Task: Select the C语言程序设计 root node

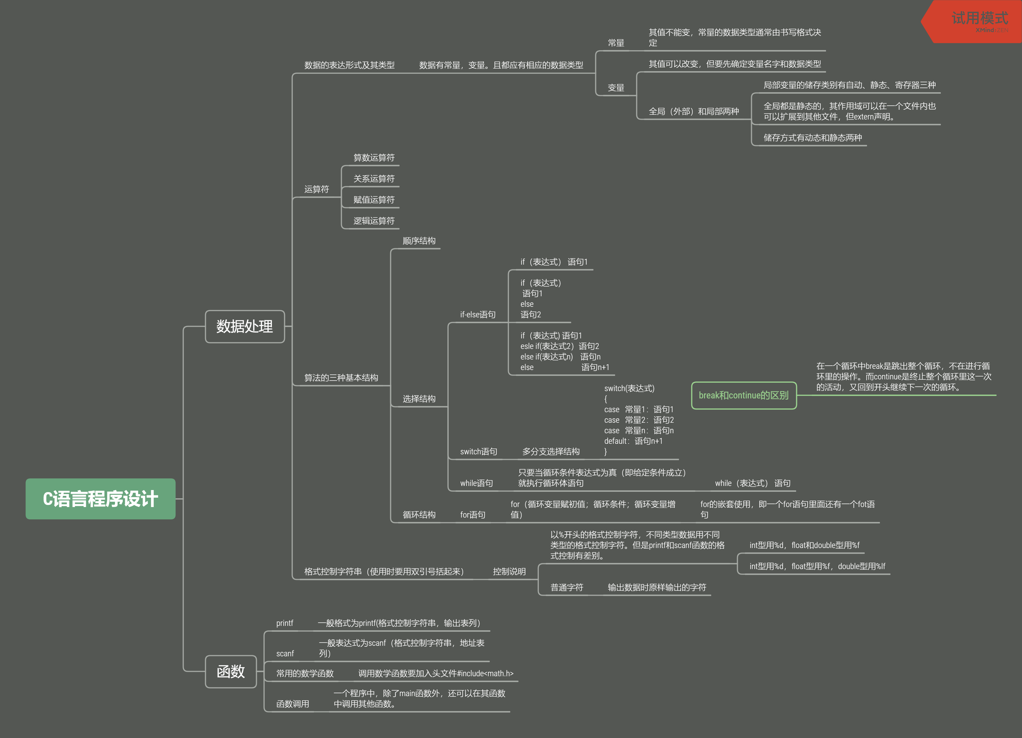Action: [100, 499]
